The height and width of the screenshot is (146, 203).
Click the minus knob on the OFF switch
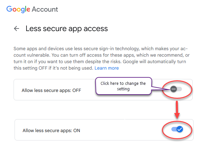click(174, 89)
